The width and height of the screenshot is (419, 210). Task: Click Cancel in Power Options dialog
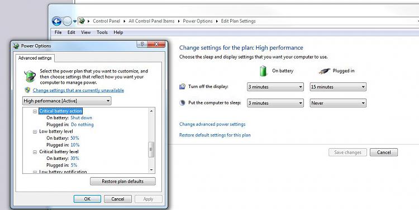pos(117,199)
